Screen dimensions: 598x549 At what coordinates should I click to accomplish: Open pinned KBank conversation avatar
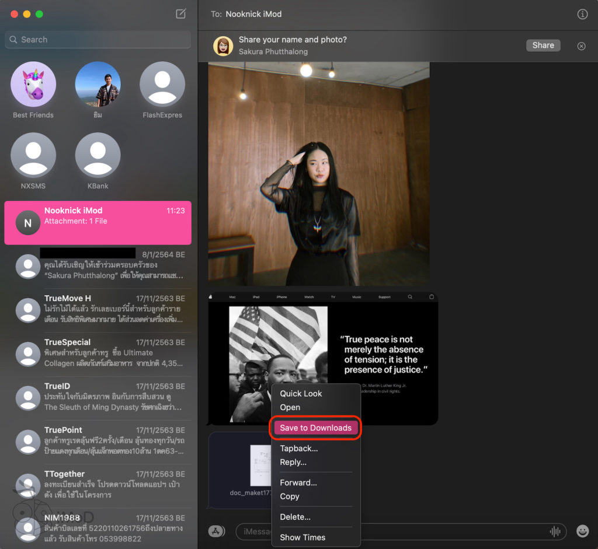[x=98, y=155]
